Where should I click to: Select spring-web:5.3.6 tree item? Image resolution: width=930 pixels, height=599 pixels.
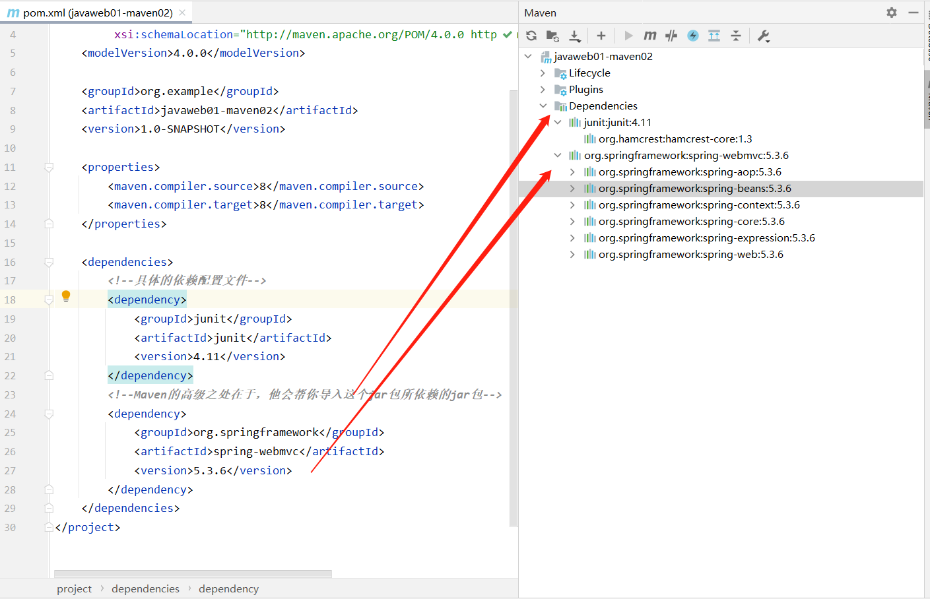pyautogui.click(x=690, y=255)
